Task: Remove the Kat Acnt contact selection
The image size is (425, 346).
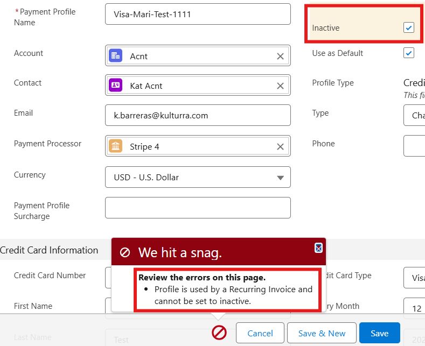Action: 280,86
